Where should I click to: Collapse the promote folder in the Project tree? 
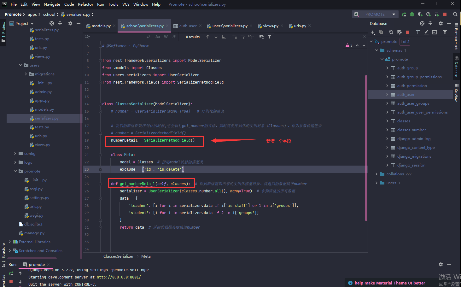point(15,171)
